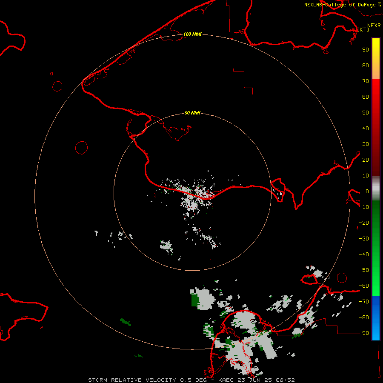Click the "NEXR" label above the color bar
Image resolution: width=383 pixels, height=383 pixels.
[374, 26]
